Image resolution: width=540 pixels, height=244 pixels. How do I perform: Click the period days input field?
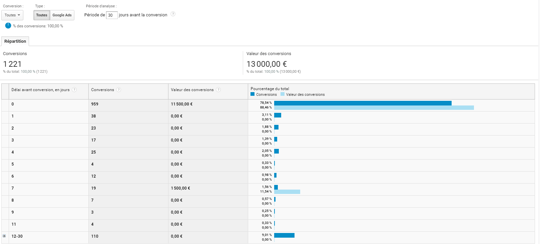click(111, 15)
